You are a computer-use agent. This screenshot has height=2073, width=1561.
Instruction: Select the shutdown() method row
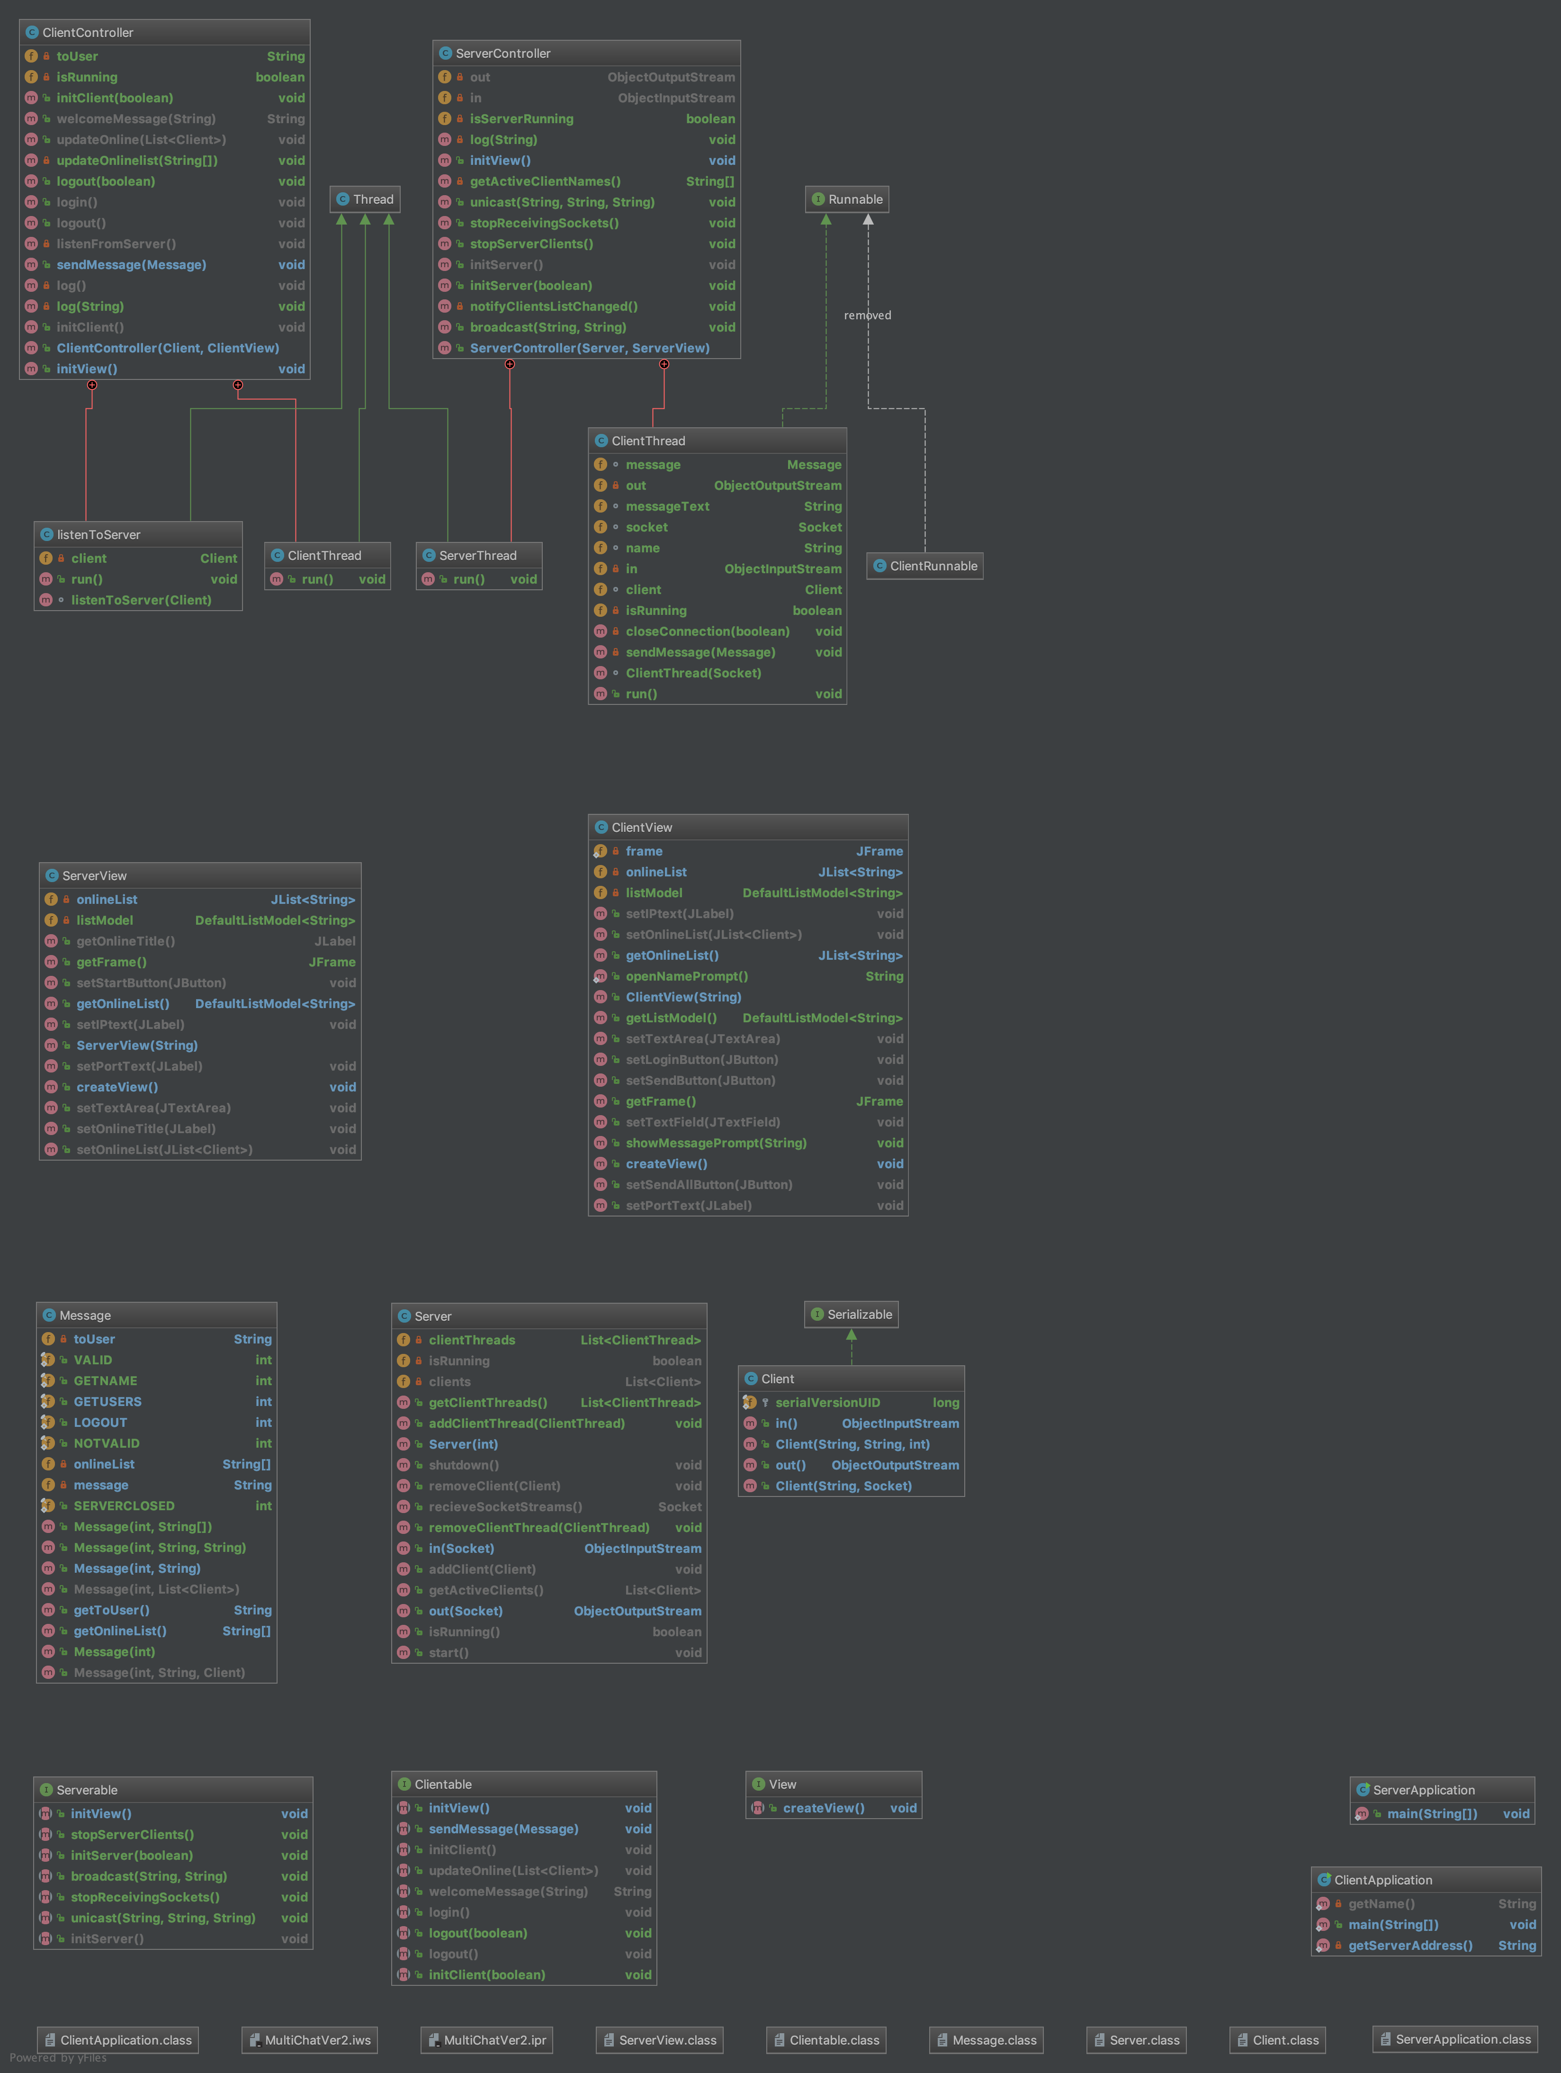[x=549, y=1465]
